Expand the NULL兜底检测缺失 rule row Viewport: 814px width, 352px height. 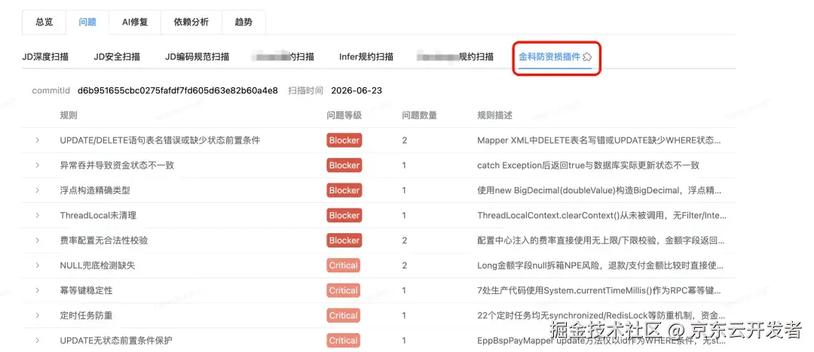pos(38,265)
